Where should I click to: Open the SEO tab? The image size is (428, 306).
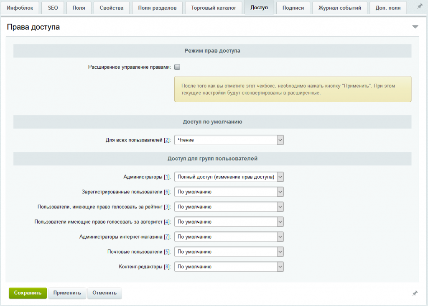pyautogui.click(x=53, y=8)
